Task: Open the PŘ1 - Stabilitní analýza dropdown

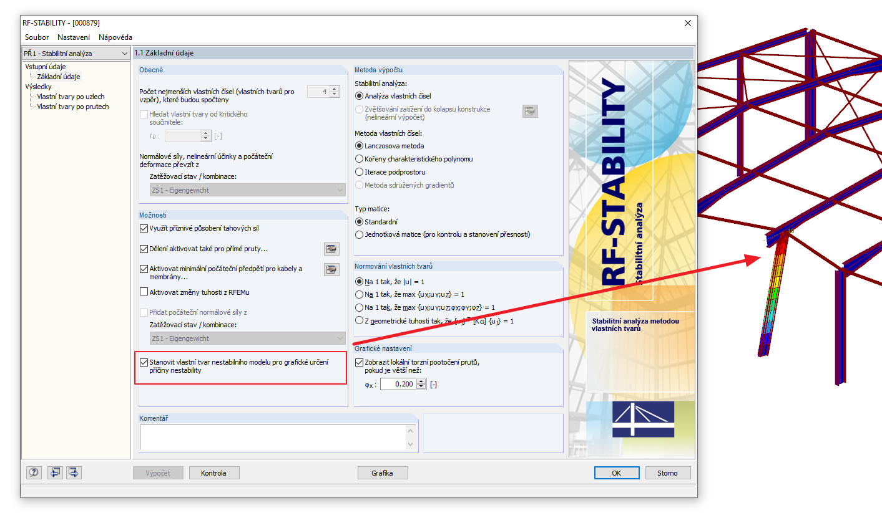Action: pyautogui.click(x=76, y=54)
